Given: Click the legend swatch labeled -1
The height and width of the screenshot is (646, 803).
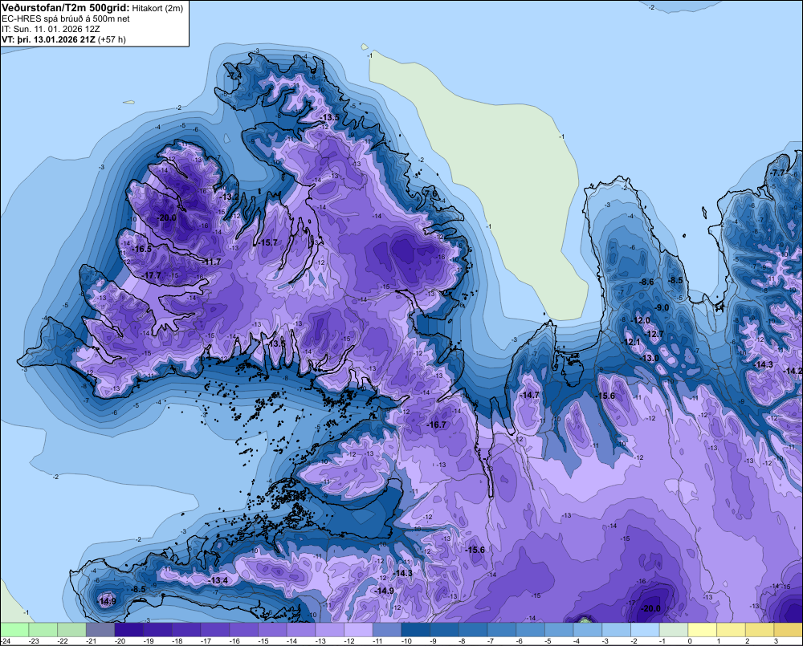Looking at the screenshot, I should point(674,629).
